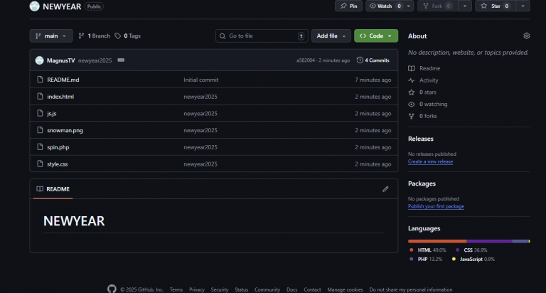Open the newyear2025 commit for style.css
The width and height of the screenshot is (546, 293).
tap(200, 164)
